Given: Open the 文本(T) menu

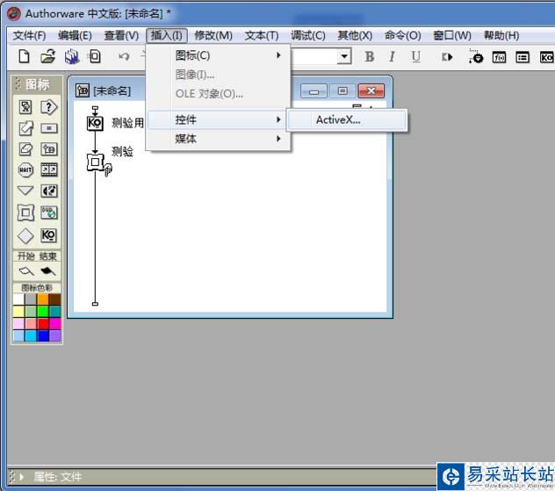Looking at the screenshot, I should (262, 36).
